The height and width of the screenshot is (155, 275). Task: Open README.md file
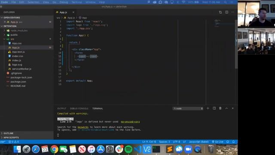[x=18, y=86]
